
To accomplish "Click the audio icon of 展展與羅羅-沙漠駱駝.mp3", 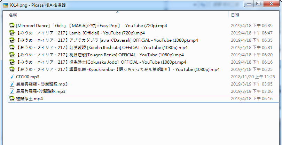I will tap(12, 91).
